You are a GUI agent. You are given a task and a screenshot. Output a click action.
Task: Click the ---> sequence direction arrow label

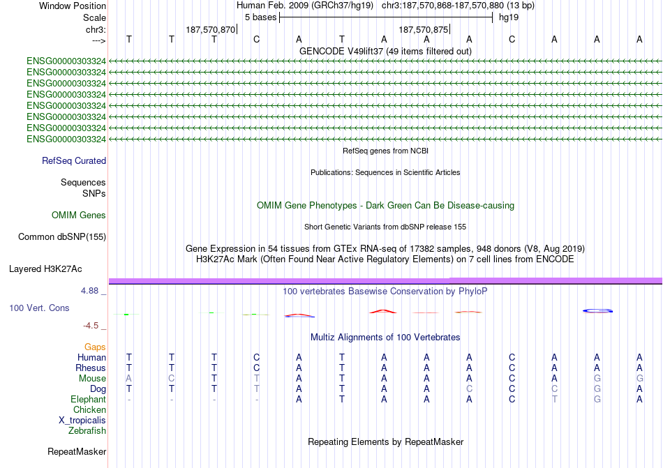tap(98, 40)
